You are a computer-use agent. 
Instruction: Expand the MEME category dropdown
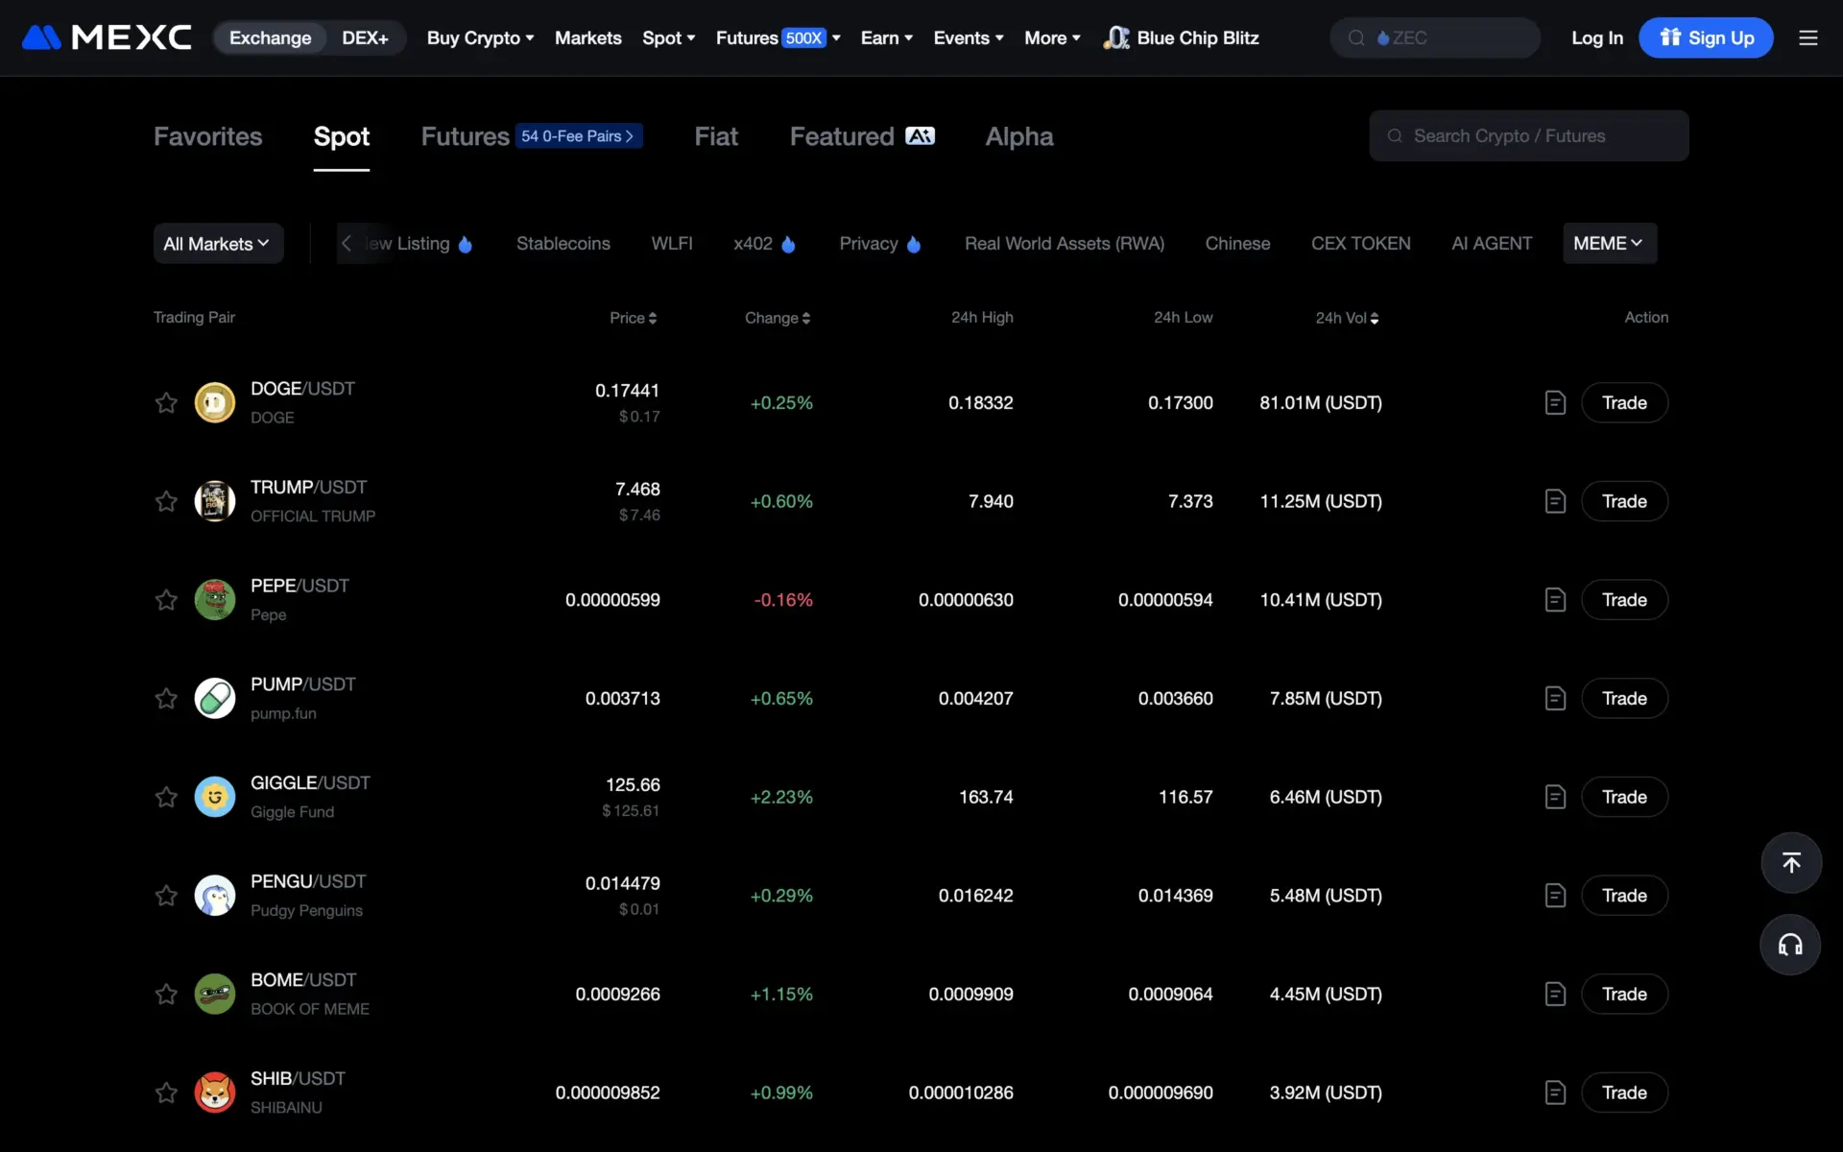1609,243
